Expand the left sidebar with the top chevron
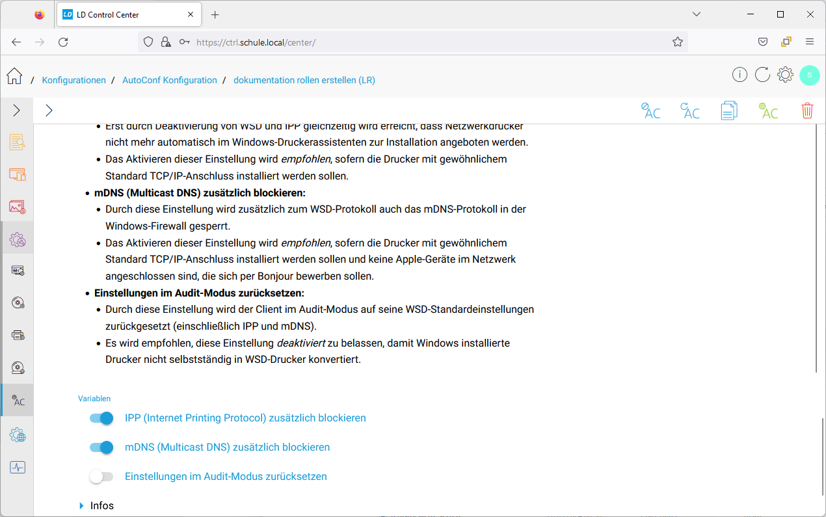Screen dimensions: 826x517 coord(17,111)
